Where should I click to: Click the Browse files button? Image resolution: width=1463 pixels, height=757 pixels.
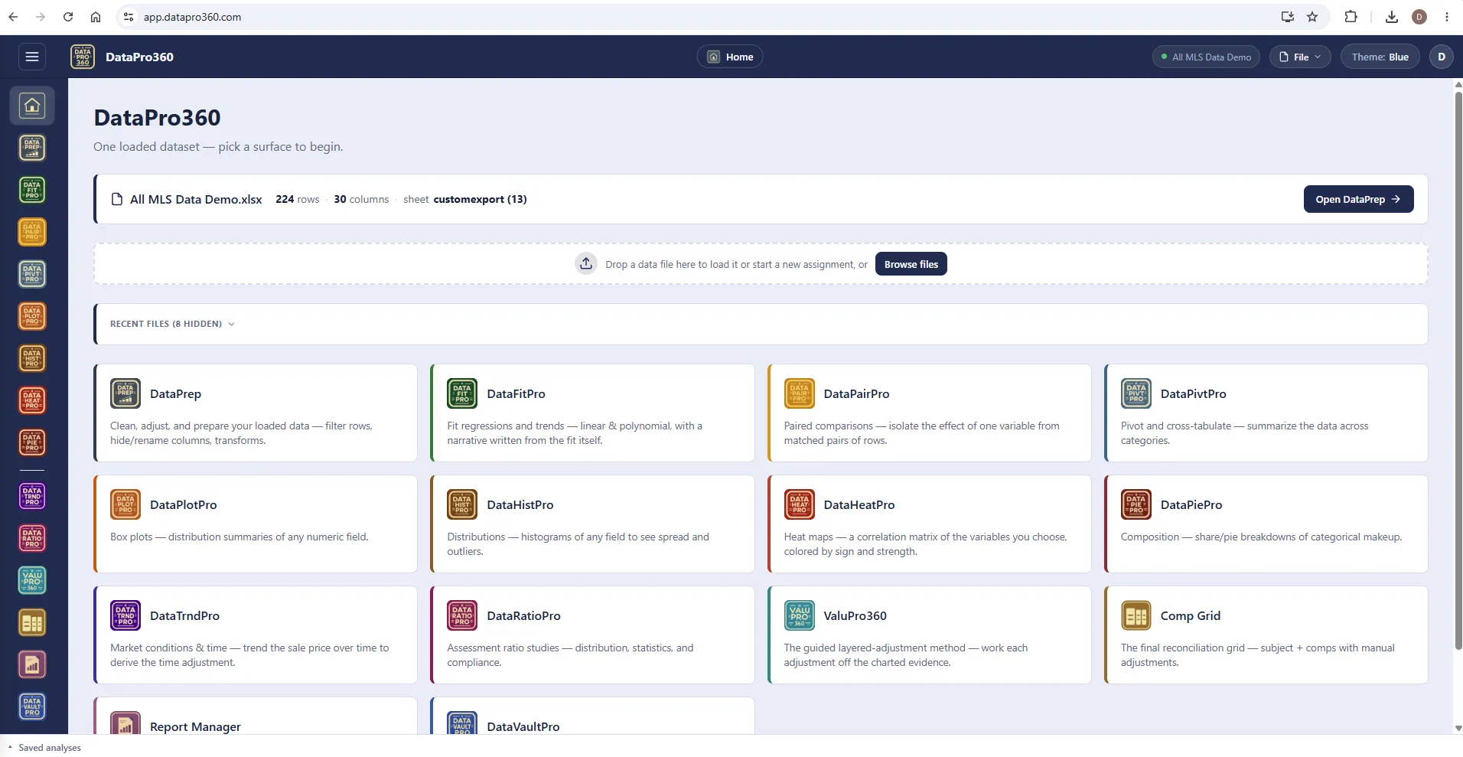point(911,264)
